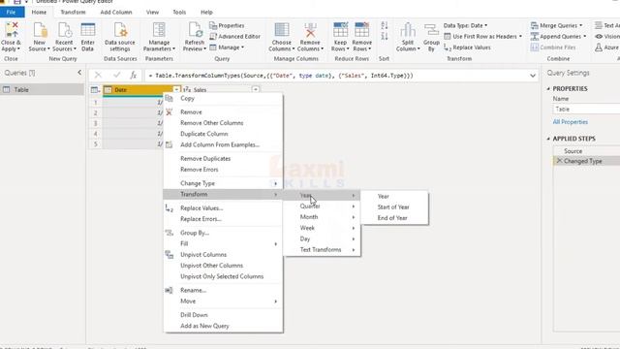Sort descending with the ribbon icon
620x349 pixels.
[384, 37]
